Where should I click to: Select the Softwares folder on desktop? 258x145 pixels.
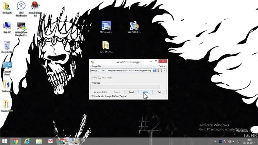coord(7,86)
